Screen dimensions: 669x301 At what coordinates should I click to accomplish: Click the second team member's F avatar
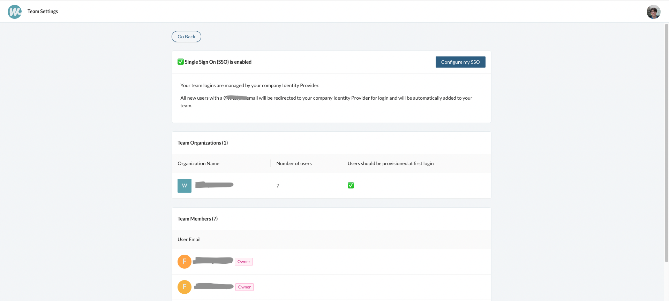click(x=185, y=287)
